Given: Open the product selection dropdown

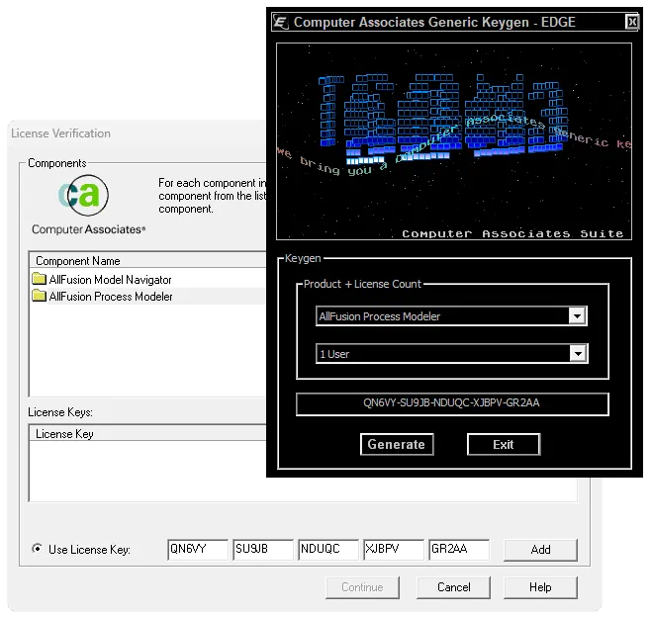Looking at the screenshot, I should 578,316.
